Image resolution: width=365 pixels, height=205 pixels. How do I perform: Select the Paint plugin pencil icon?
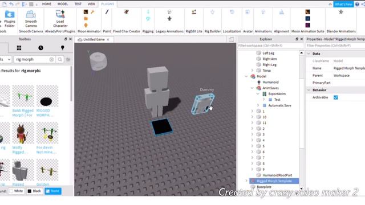[107, 12]
